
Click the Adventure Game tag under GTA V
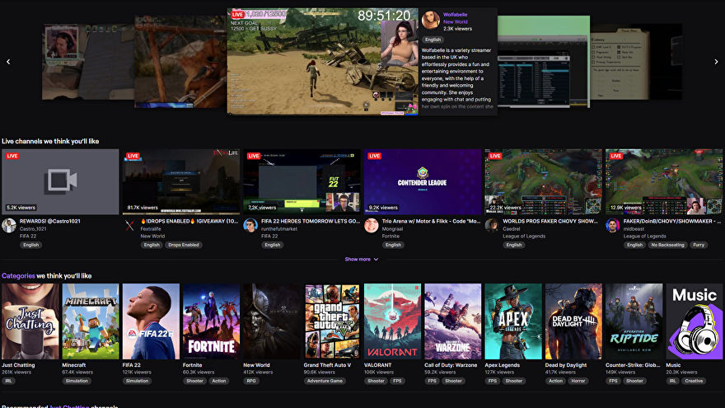click(x=325, y=381)
